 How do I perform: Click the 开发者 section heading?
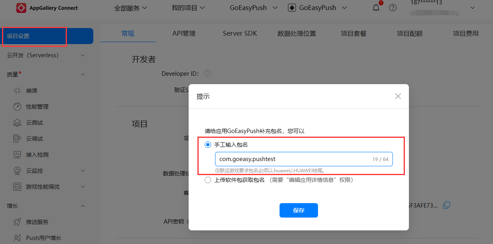coord(144,59)
